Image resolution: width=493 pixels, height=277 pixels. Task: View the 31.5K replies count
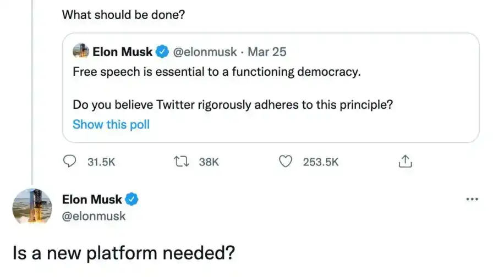coord(101,162)
